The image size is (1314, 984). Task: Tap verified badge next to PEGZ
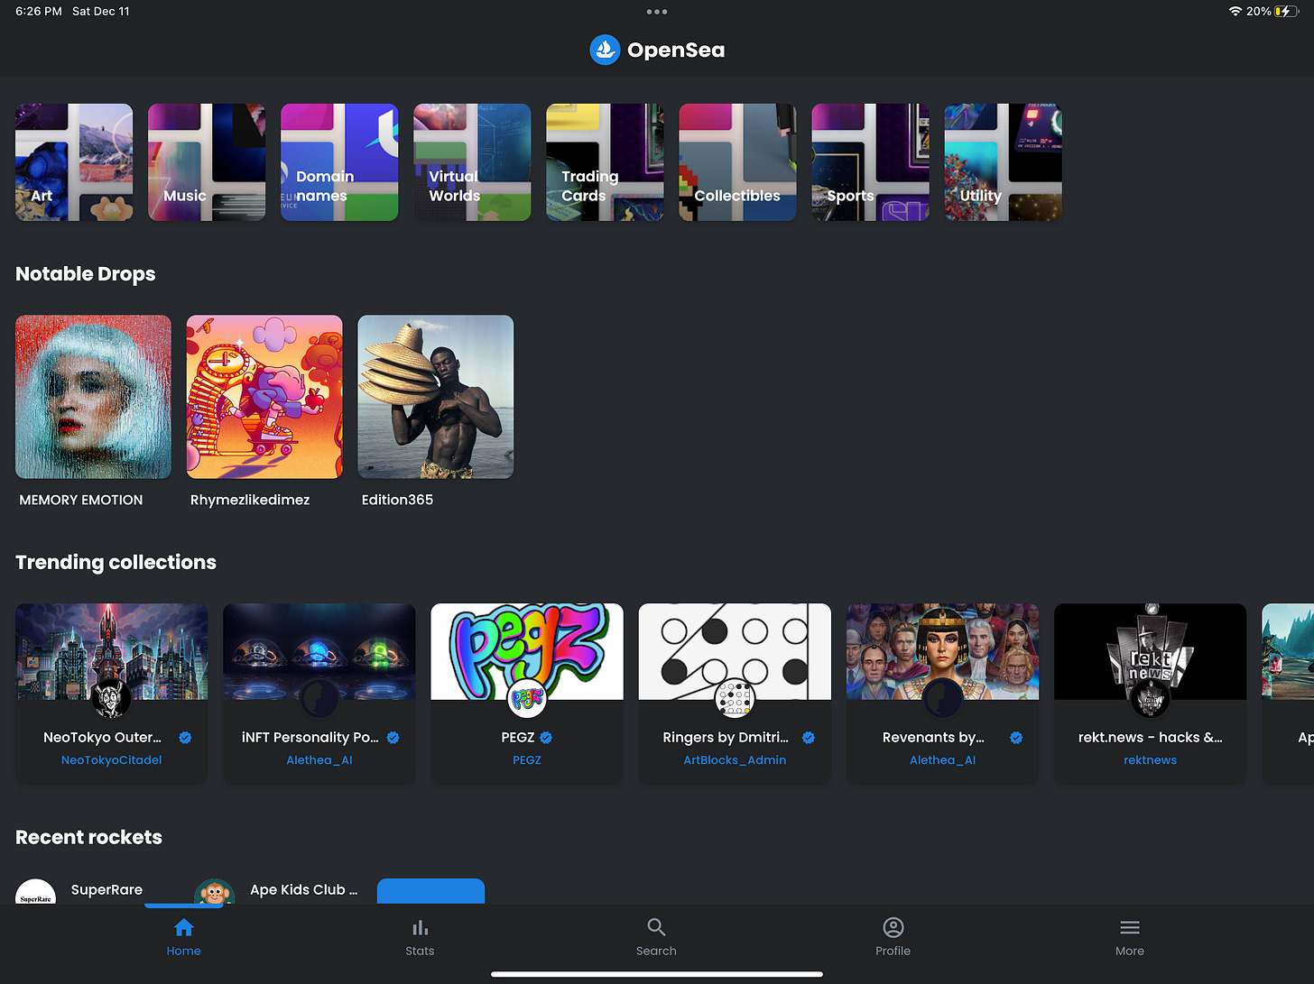tap(546, 738)
